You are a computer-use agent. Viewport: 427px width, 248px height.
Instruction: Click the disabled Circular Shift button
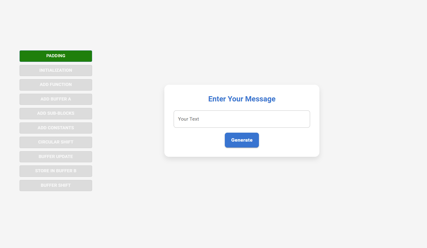56,142
